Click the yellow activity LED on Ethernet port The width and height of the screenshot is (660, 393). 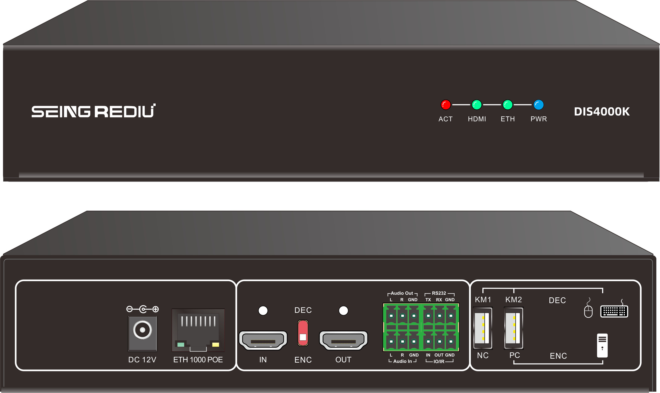coord(216,345)
